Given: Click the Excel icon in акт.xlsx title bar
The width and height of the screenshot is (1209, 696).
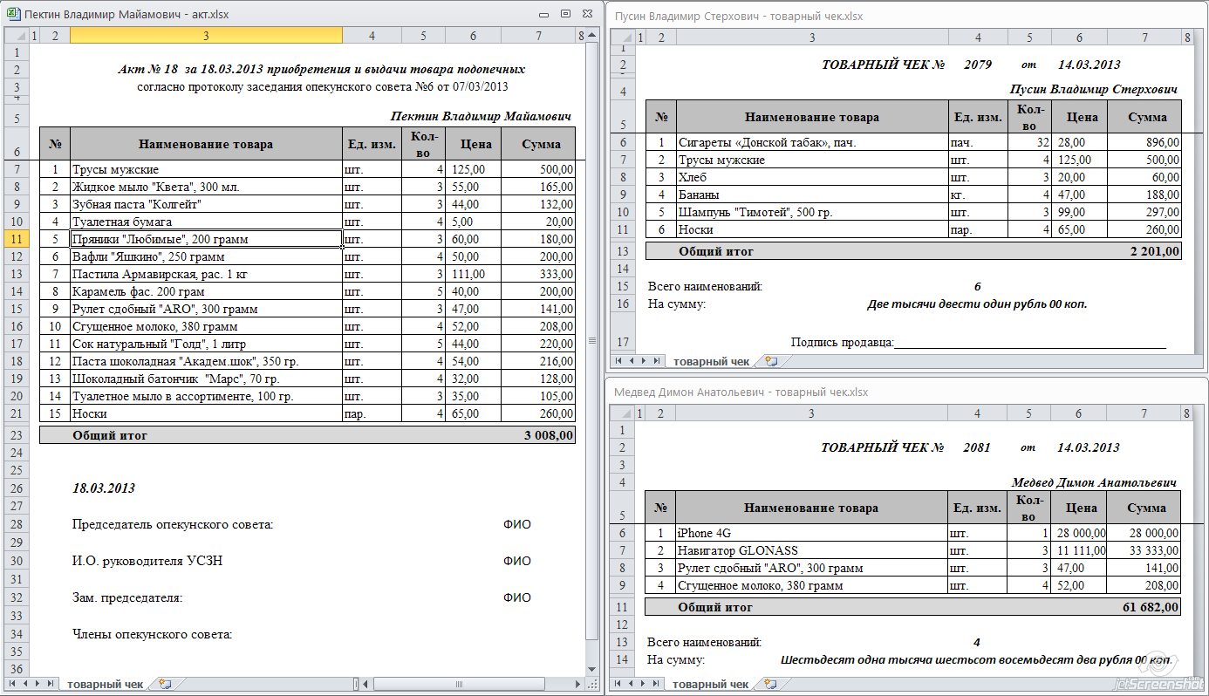Looking at the screenshot, I should click(12, 14).
